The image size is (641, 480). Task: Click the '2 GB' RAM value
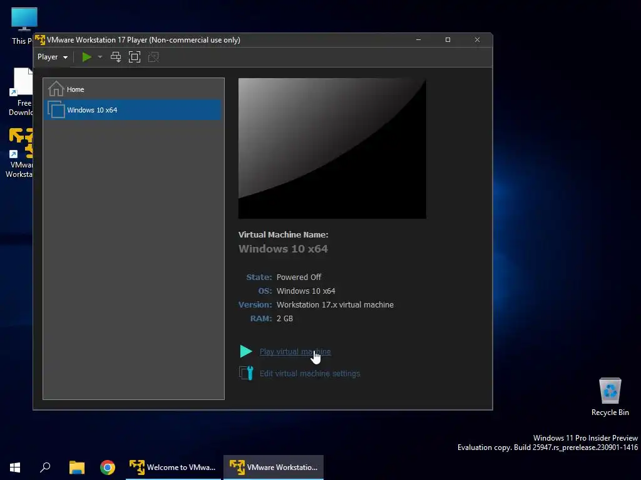285,319
